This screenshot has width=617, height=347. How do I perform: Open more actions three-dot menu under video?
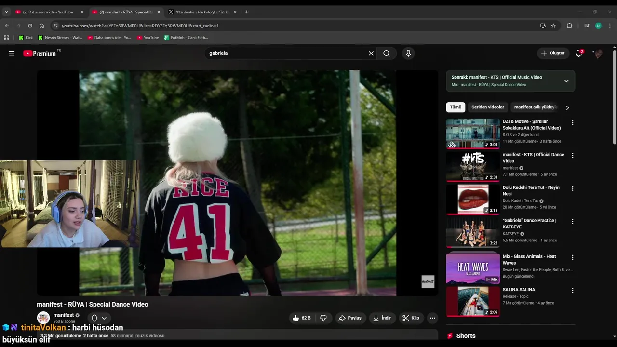432,318
